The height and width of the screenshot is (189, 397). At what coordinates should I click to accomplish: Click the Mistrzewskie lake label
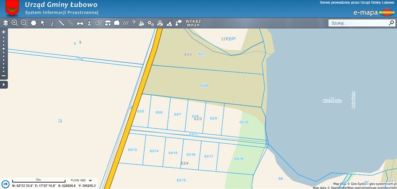point(332,101)
